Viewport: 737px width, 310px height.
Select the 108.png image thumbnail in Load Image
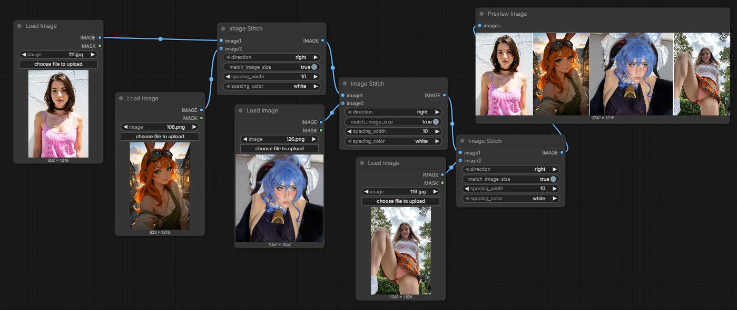click(x=160, y=186)
